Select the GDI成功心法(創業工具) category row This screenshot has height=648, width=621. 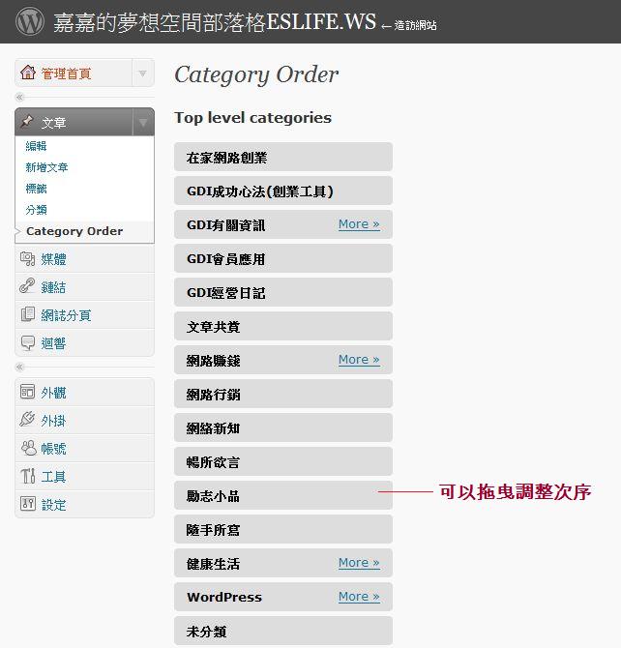(283, 191)
